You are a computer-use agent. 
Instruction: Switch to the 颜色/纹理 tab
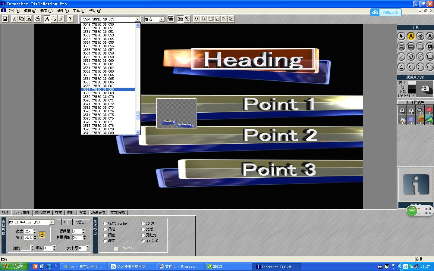point(42,213)
